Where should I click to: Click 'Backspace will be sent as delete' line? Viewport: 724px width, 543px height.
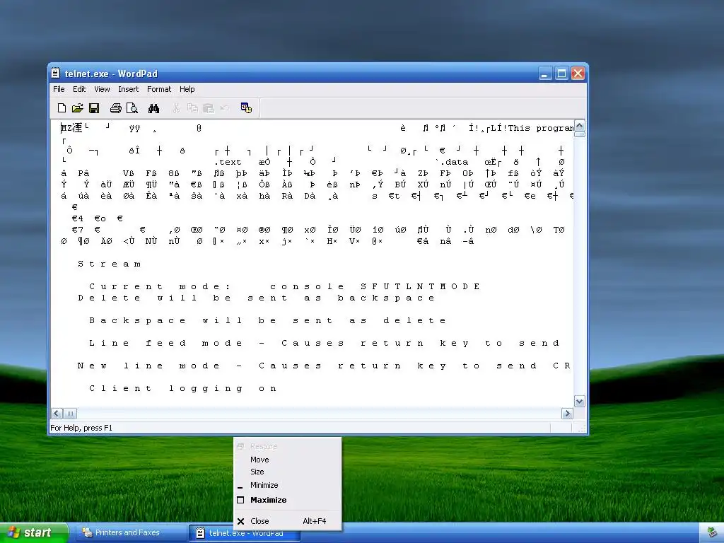[268, 321]
